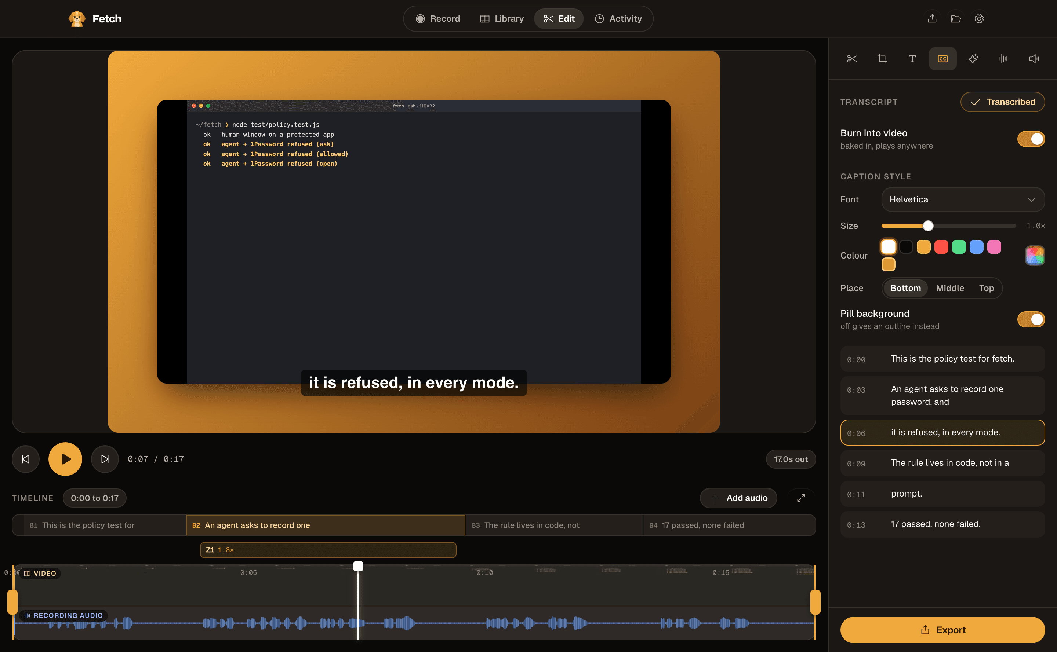Viewport: 1057px width, 652px height.
Task: Click the Transcribed status button
Action: (1002, 102)
